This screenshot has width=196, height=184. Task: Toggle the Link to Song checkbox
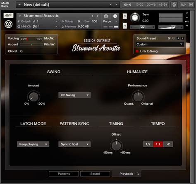[137, 51]
